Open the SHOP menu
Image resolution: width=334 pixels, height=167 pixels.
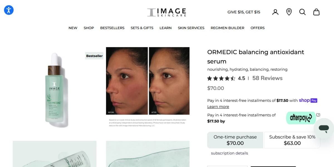(89, 28)
